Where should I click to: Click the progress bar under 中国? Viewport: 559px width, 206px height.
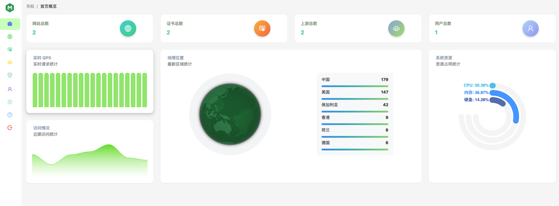(x=355, y=86)
